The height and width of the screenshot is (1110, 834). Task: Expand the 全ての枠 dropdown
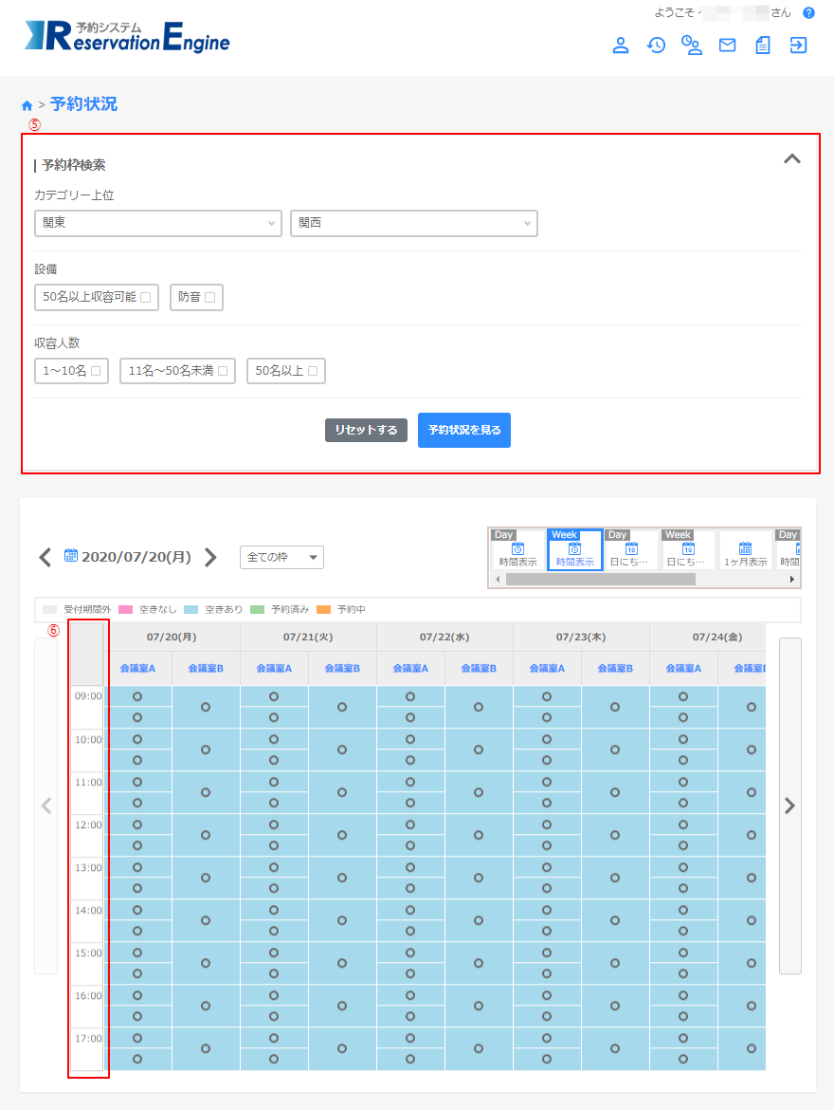coord(281,557)
